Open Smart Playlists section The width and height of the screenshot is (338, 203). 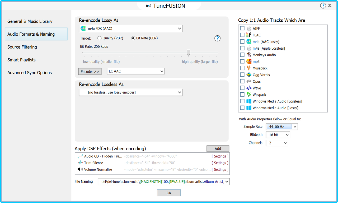21,60
